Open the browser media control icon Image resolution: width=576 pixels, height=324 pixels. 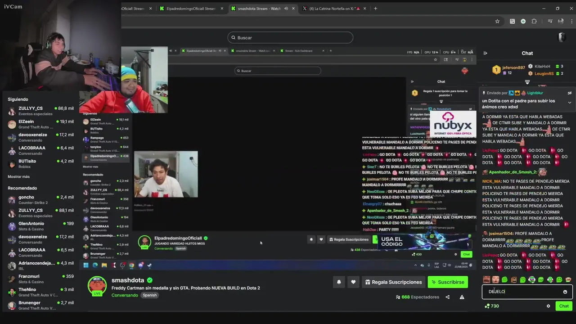pos(549,21)
